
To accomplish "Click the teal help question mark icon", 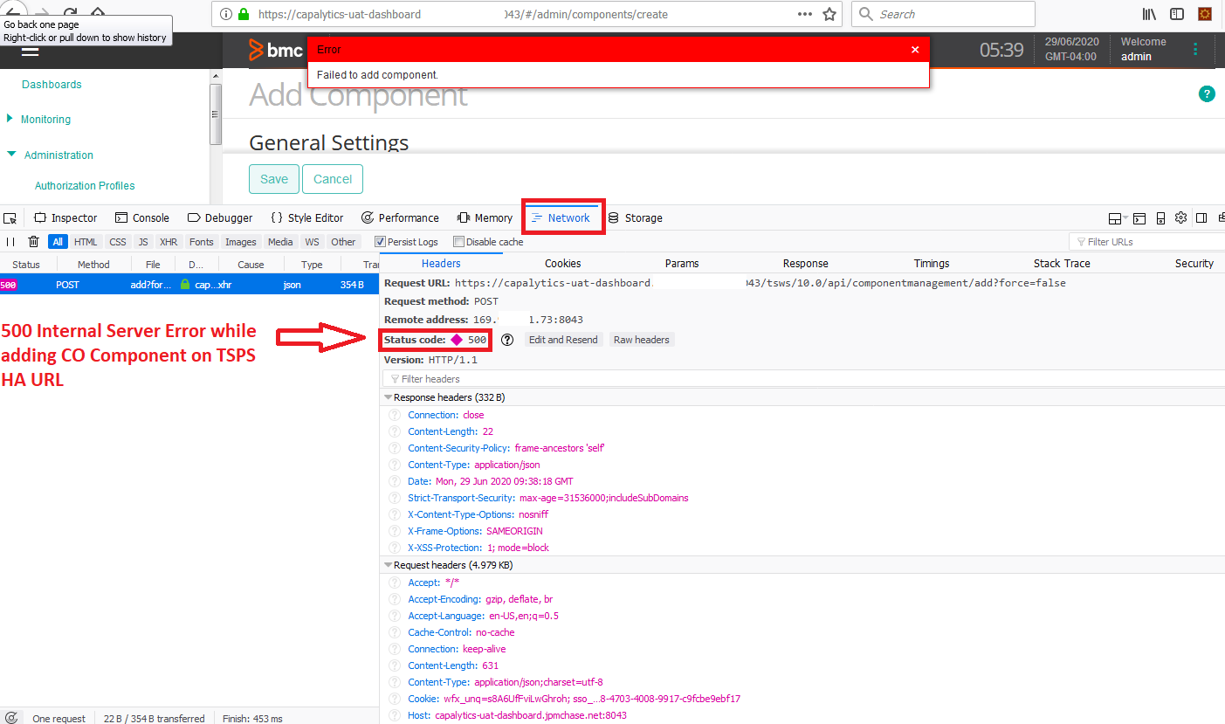I will tap(1207, 94).
